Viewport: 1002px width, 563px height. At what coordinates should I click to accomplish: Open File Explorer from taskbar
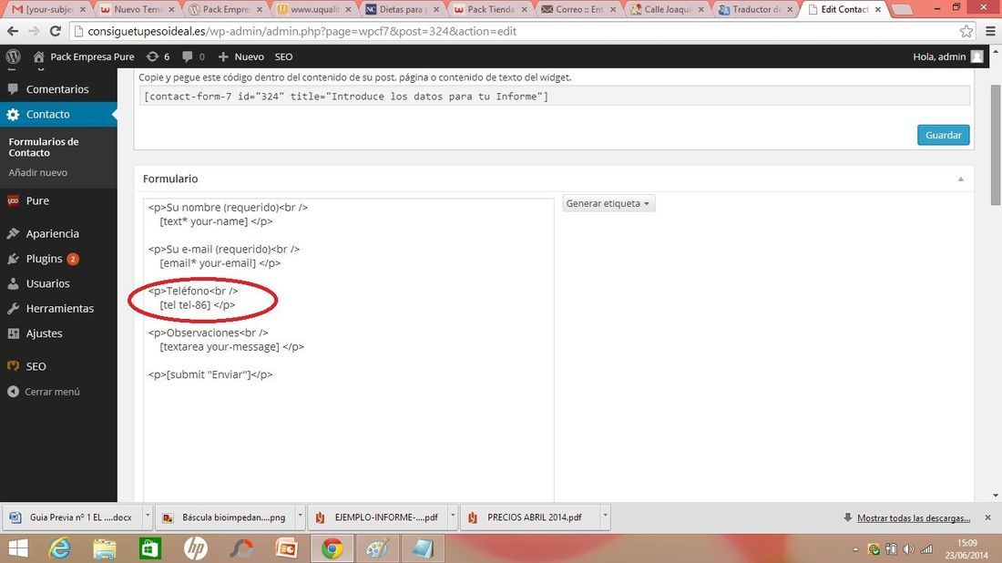click(105, 549)
